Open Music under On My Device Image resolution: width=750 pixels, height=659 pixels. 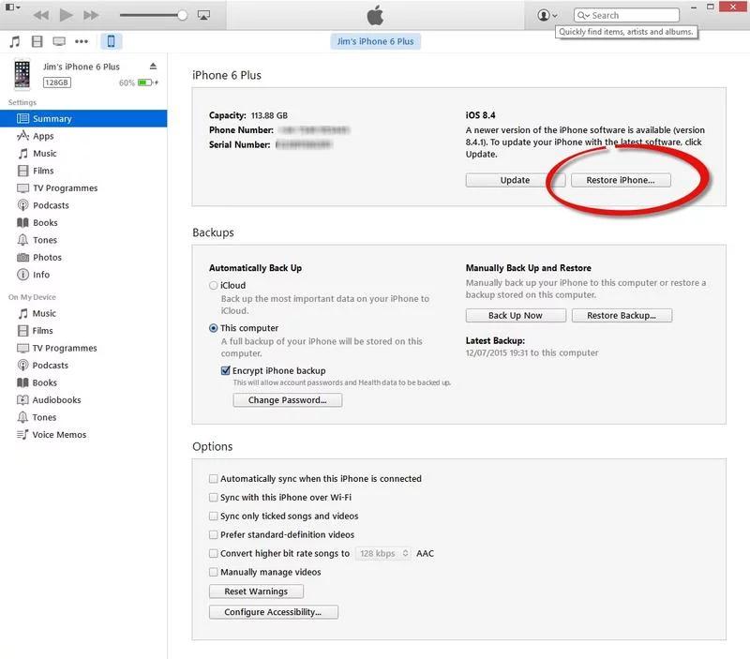click(x=83, y=313)
